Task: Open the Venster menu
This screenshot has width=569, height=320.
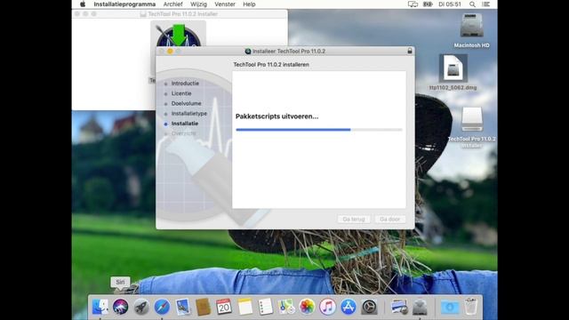Action: click(225, 4)
